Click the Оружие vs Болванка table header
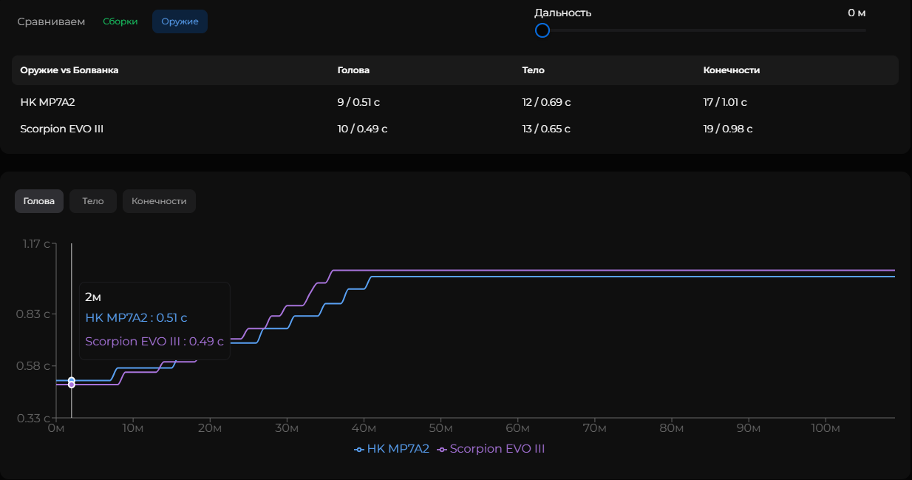Screen dimensions: 912x480 (x=69, y=70)
